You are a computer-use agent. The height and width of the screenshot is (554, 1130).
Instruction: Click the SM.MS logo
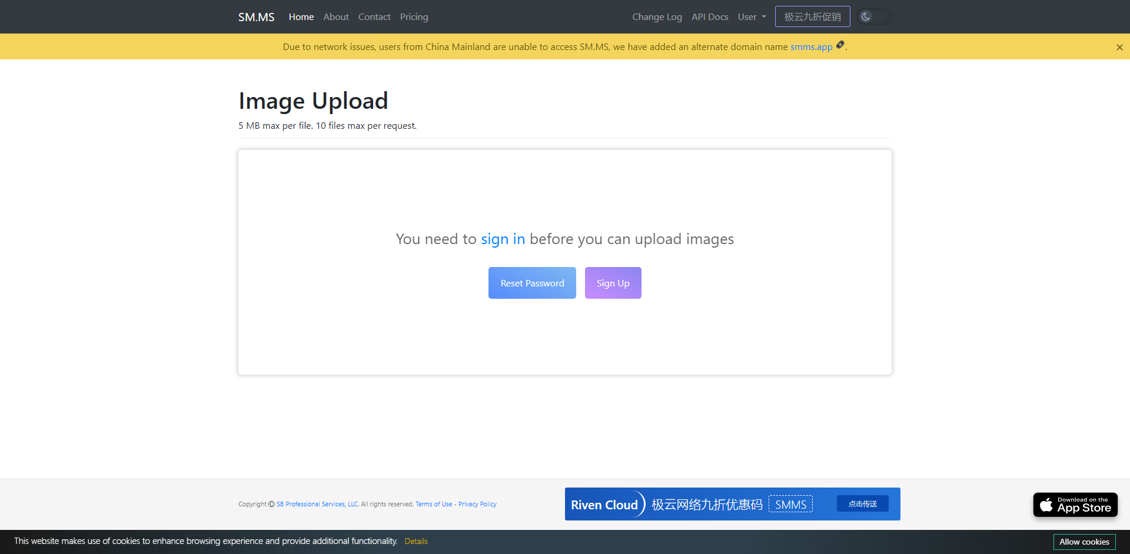click(x=256, y=17)
